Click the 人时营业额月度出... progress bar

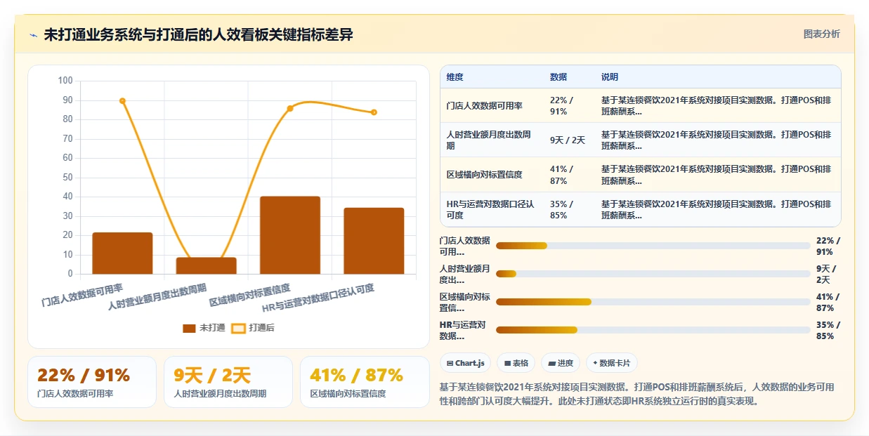pyautogui.click(x=653, y=274)
